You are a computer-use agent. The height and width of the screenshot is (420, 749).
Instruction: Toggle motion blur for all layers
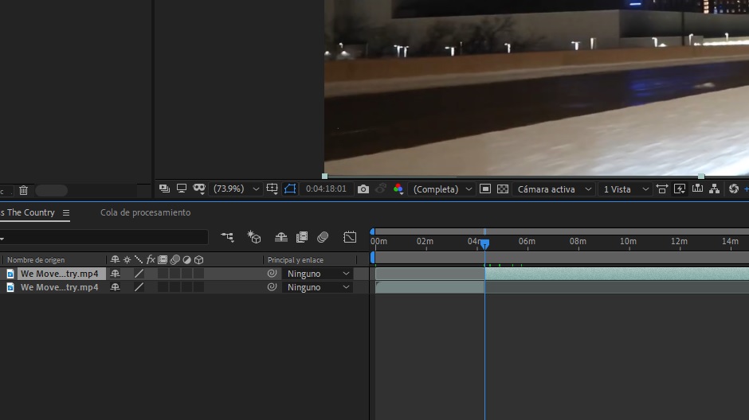coord(323,237)
